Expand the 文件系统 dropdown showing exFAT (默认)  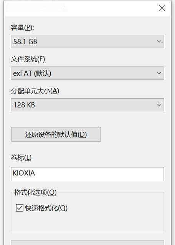tap(87, 73)
